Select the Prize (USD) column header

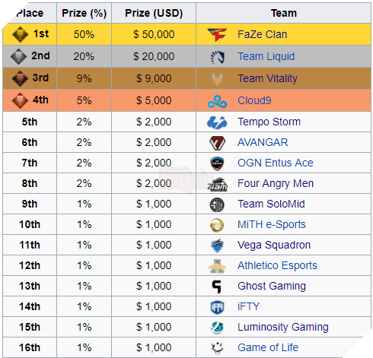(x=154, y=13)
